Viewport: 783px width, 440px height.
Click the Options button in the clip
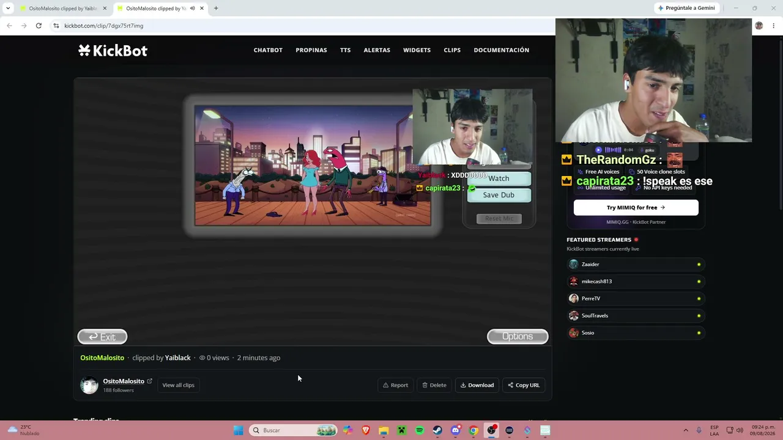click(518, 336)
